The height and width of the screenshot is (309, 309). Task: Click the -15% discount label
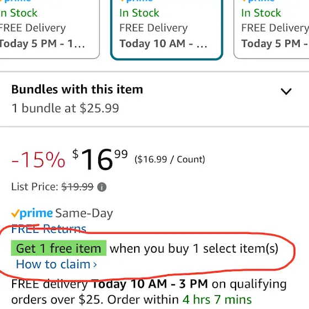[x=38, y=159]
